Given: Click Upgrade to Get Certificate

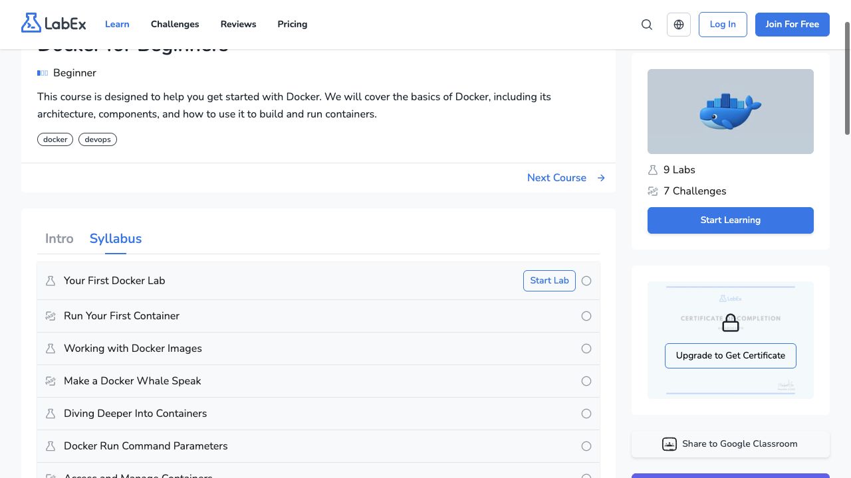Looking at the screenshot, I should [x=731, y=356].
